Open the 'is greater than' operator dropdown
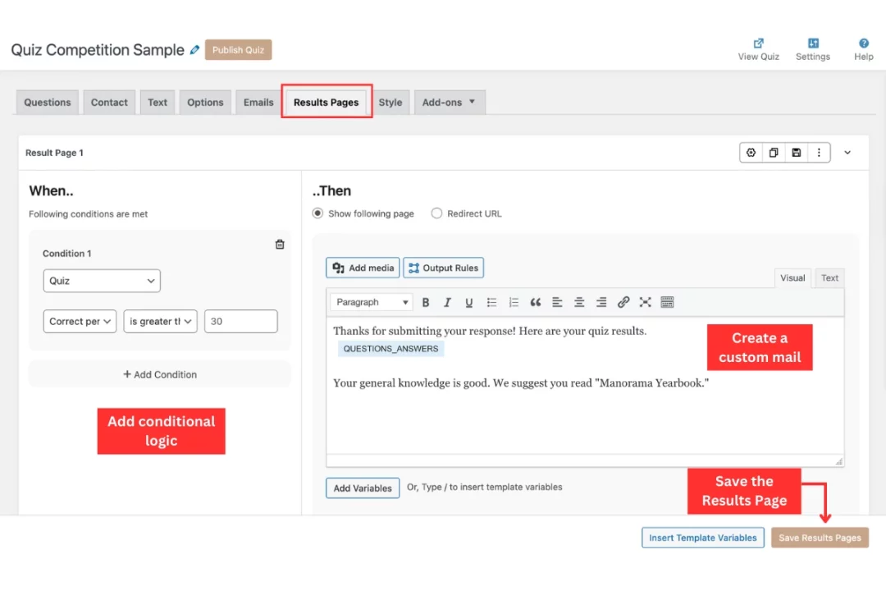The width and height of the screenshot is (886, 591). (x=160, y=321)
